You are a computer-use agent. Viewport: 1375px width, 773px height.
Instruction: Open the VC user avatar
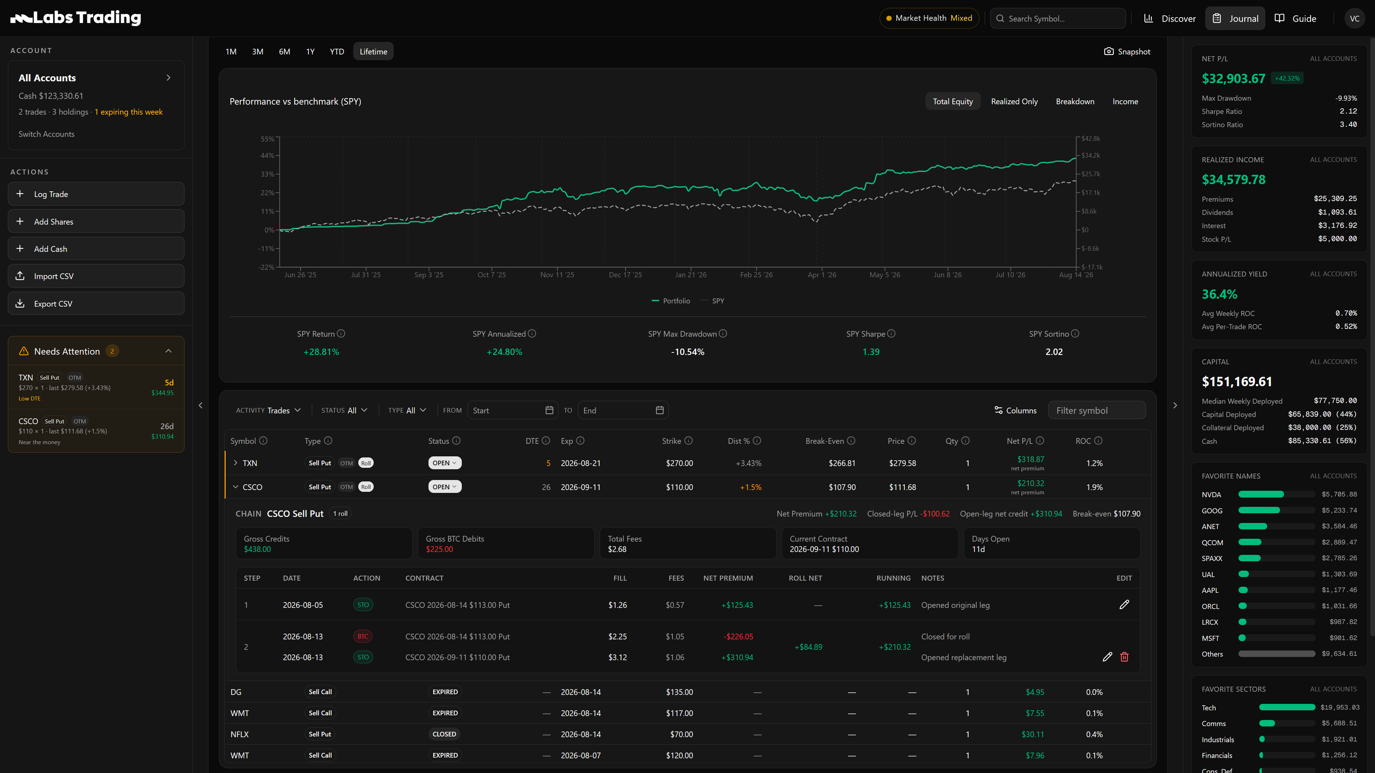click(1355, 18)
